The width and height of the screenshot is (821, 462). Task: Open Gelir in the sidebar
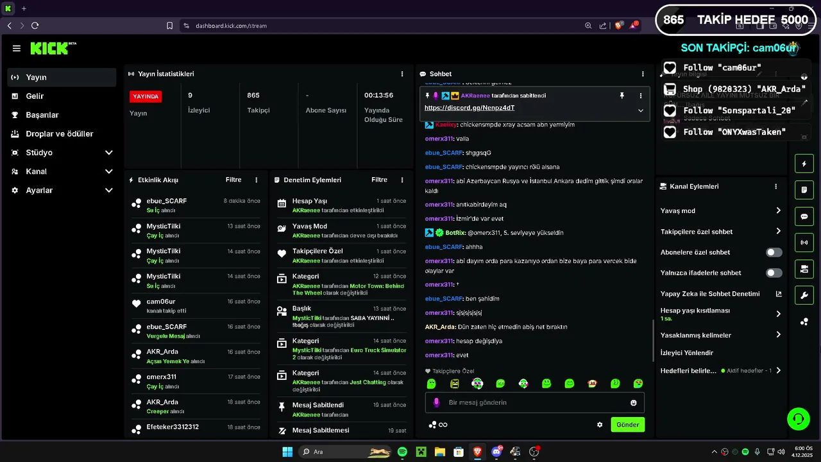62,96
